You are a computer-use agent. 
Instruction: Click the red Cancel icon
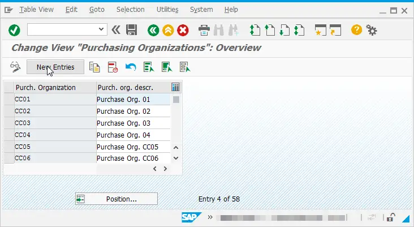[183, 29]
